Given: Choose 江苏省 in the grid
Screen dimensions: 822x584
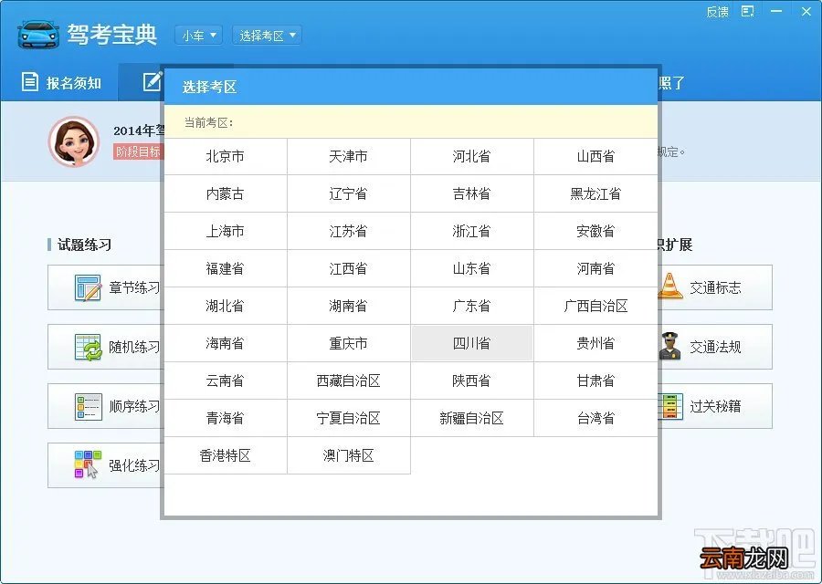Looking at the screenshot, I should coord(349,231).
